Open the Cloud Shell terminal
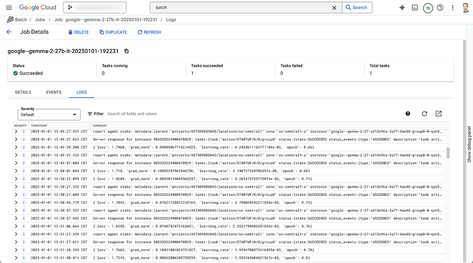 415,7
